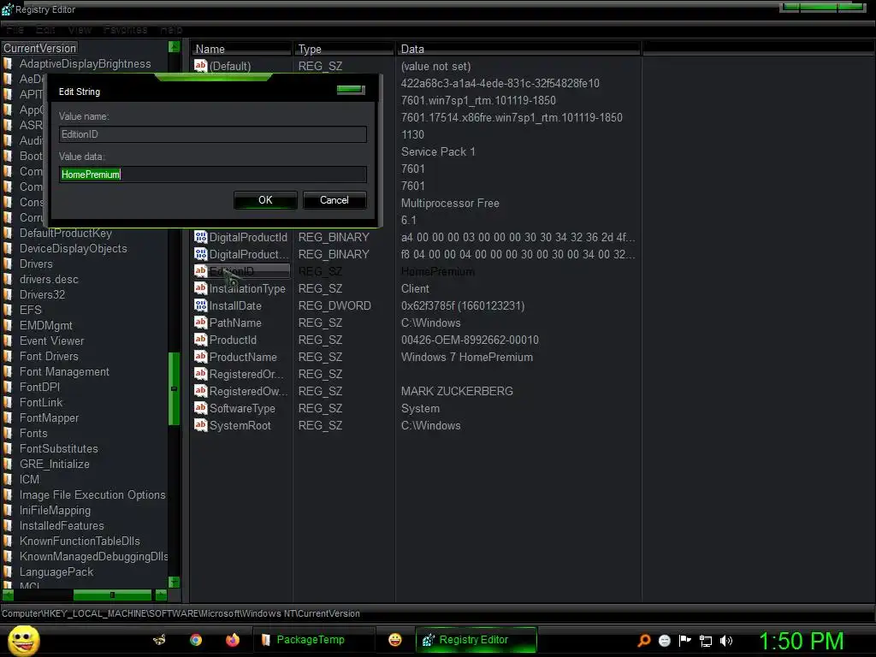The width and height of the screenshot is (876, 657).
Task: Close the Edit String dialog with its green button
Action: coord(351,89)
